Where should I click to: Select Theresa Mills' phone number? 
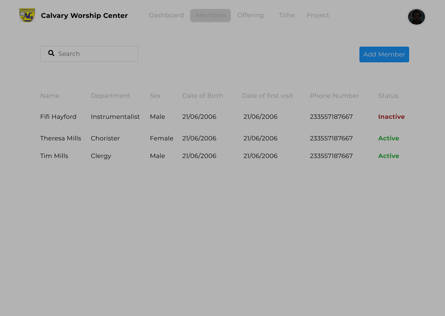pos(331,138)
